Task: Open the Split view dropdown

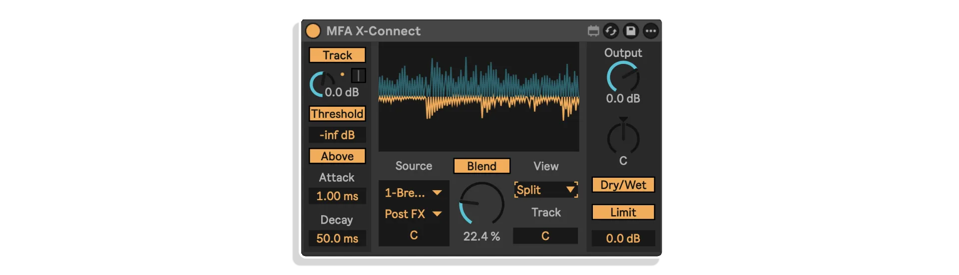Action: click(x=546, y=190)
